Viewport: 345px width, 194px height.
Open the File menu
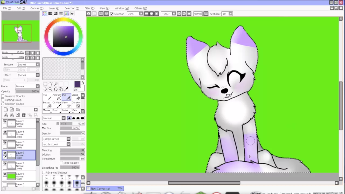tap(7, 8)
